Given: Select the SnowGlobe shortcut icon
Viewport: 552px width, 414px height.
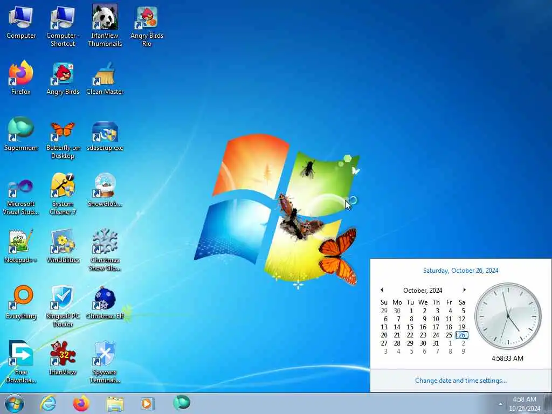Looking at the screenshot, I should [x=105, y=190].
